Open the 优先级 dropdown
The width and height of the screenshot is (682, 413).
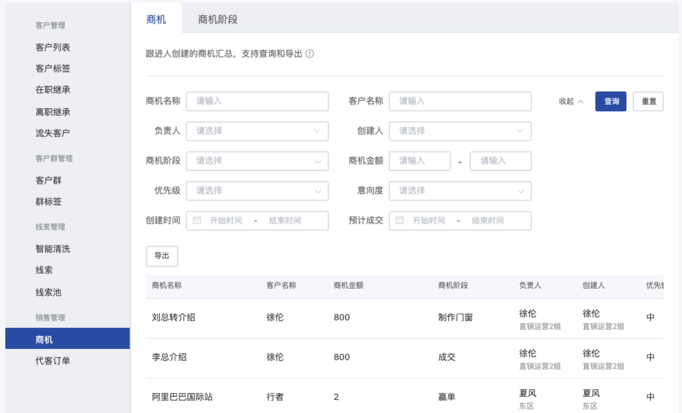[x=257, y=191]
